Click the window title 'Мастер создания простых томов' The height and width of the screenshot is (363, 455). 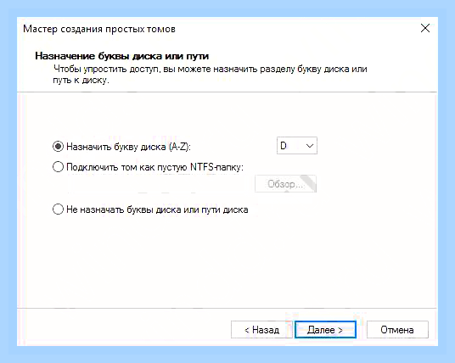[x=99, y=29]
